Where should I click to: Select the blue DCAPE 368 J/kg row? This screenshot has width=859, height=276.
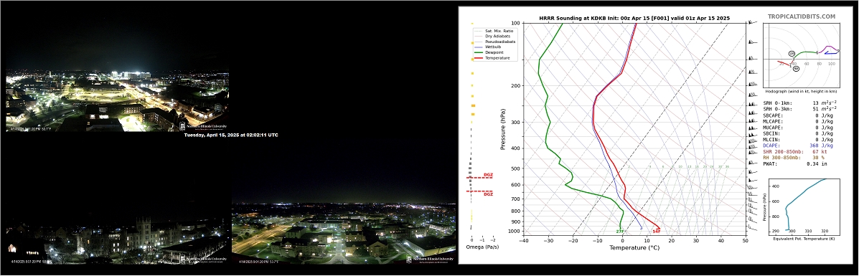[x=798, y=146]
